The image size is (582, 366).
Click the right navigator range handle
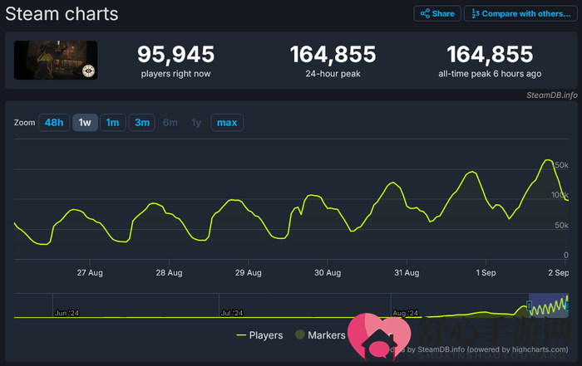(567, 306)
